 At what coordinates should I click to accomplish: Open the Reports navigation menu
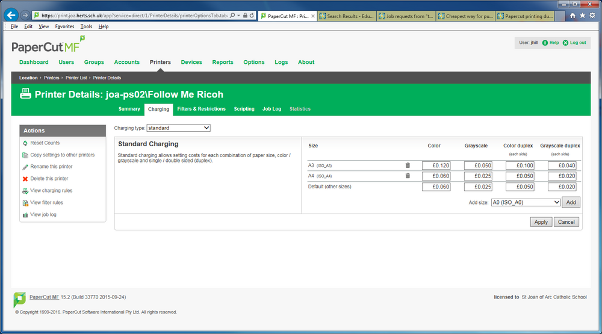(223, 62)
